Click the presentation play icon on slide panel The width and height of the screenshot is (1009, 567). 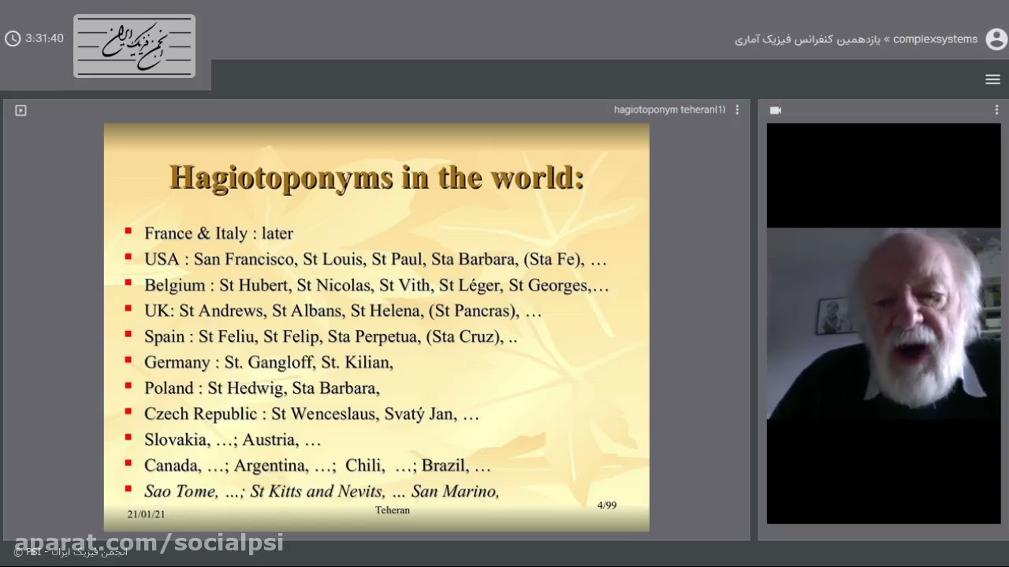pyautogui.click(x=20, y=110)
